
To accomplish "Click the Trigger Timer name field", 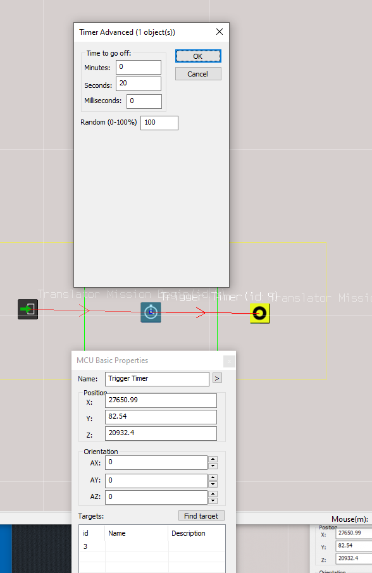I will tap(157, 379).
